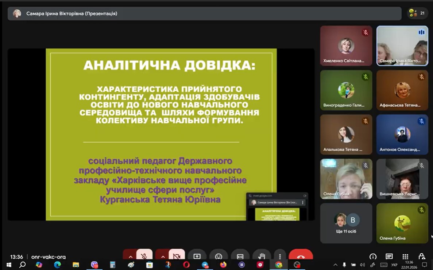Open Windows Start menu

[x=9, y=265]
